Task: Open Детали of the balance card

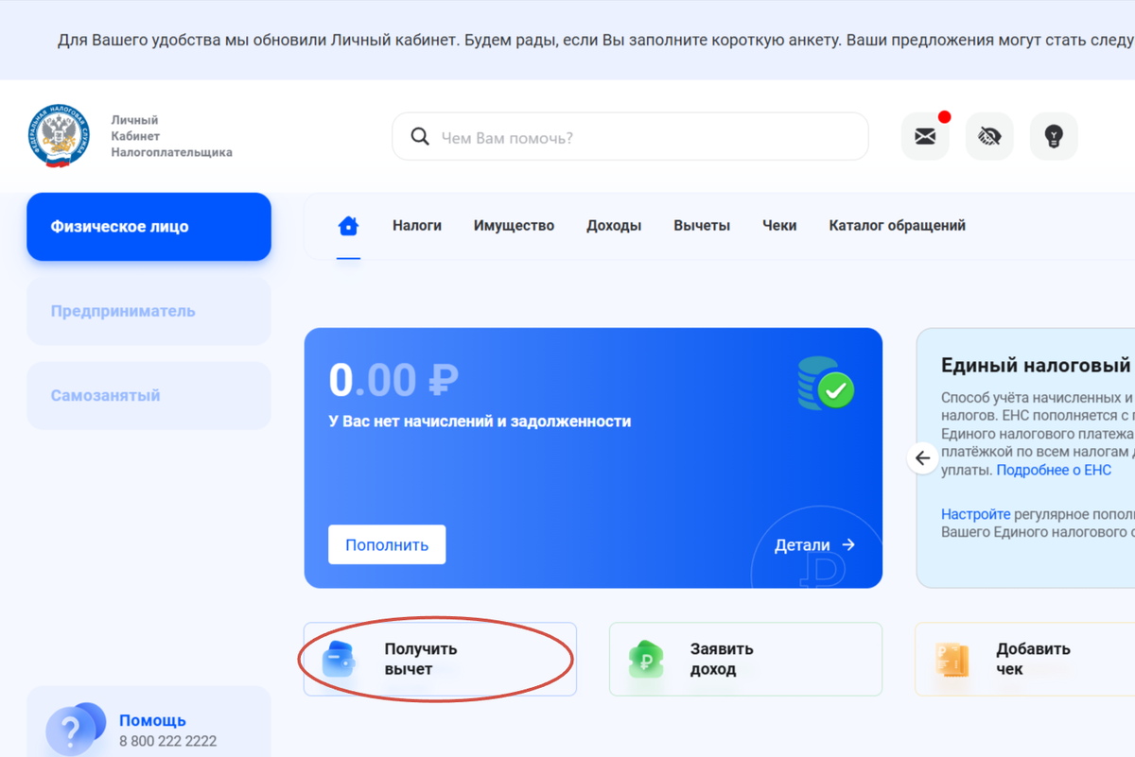Action: coord(814,545)
